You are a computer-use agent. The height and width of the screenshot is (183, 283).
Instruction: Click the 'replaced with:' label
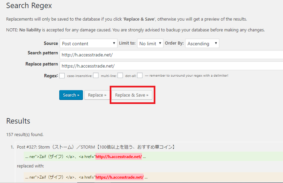coord(30,166)
